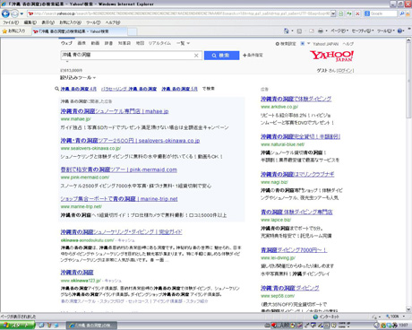This screenshot has width=412, height=330.
Task: Switch to the 動画 search tab
Action: click(95, 43)
